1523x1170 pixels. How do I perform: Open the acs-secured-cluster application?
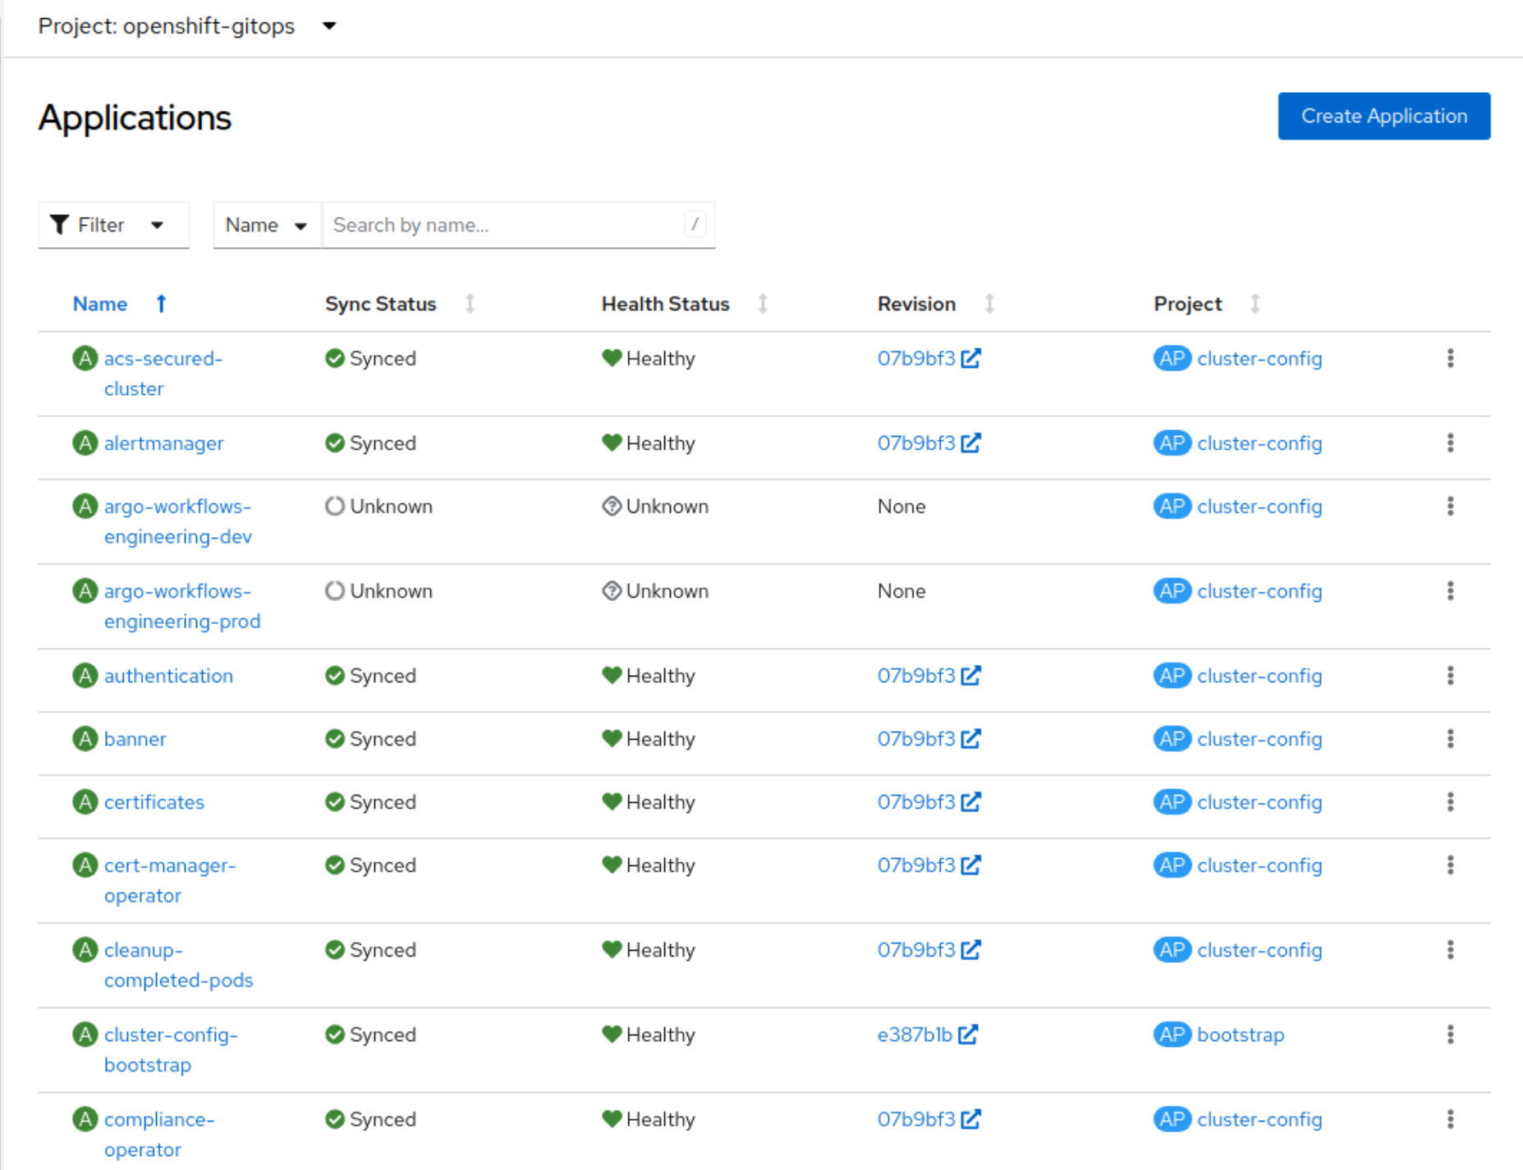click(x=163, y=374)
